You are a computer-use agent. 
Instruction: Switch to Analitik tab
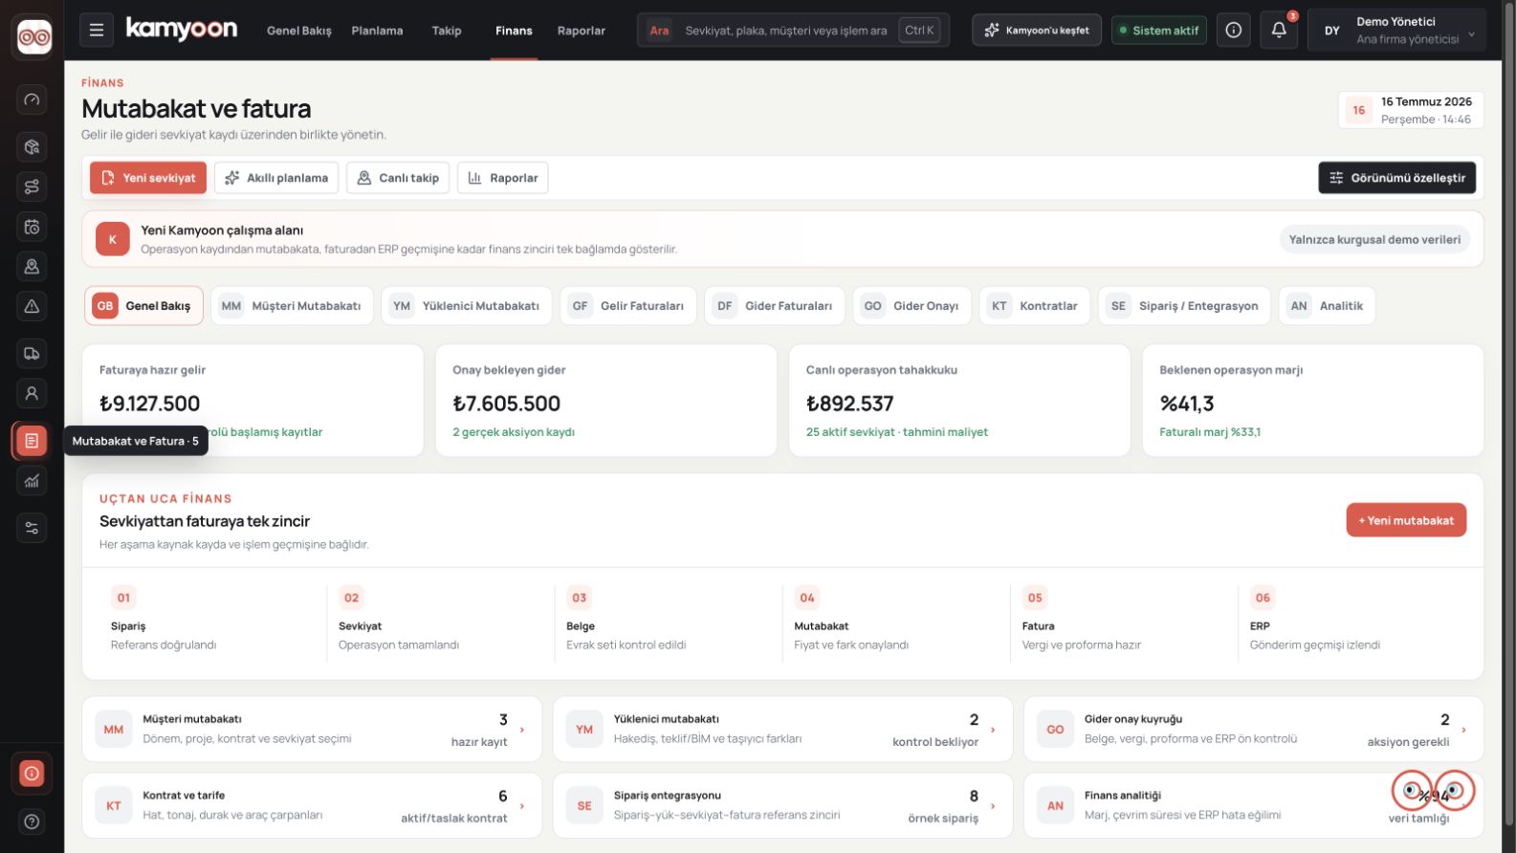(1327, 306)
